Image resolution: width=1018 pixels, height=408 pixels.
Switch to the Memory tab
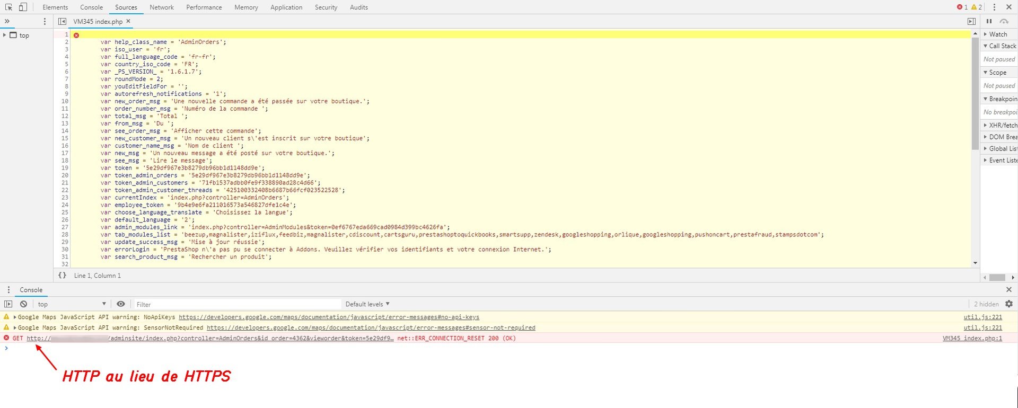coord(246,7)
